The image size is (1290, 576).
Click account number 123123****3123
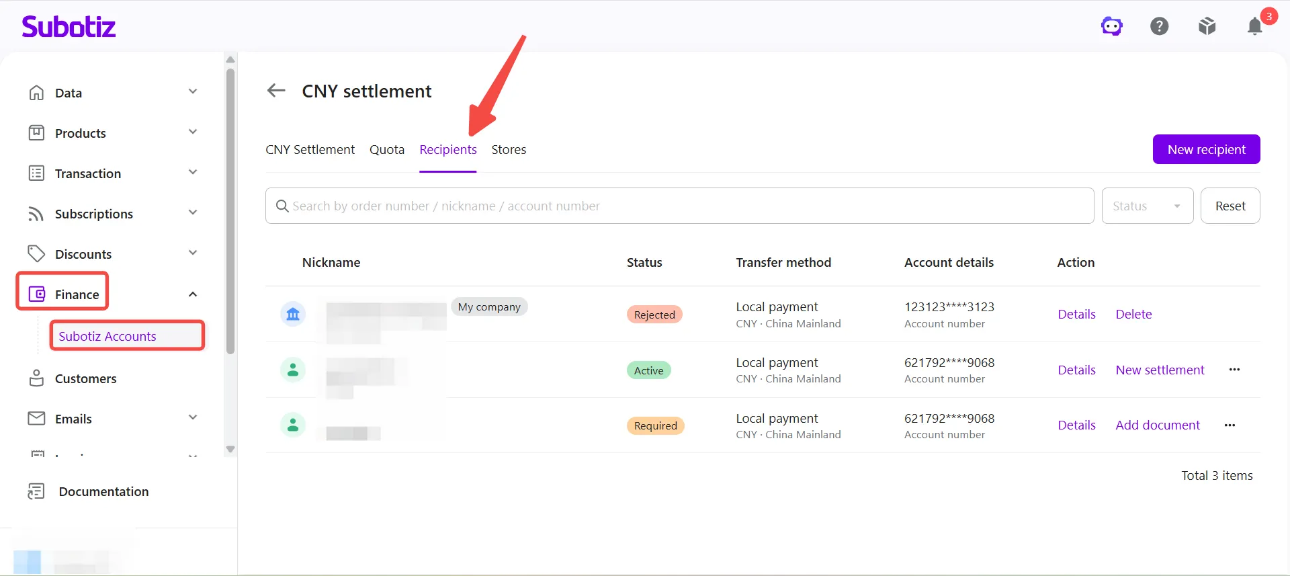coord(949,306)
